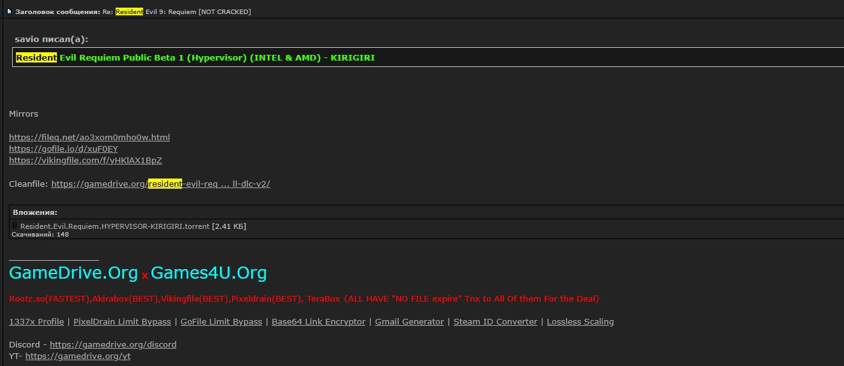Click the 'Mirrors' label

coord(24,114)
